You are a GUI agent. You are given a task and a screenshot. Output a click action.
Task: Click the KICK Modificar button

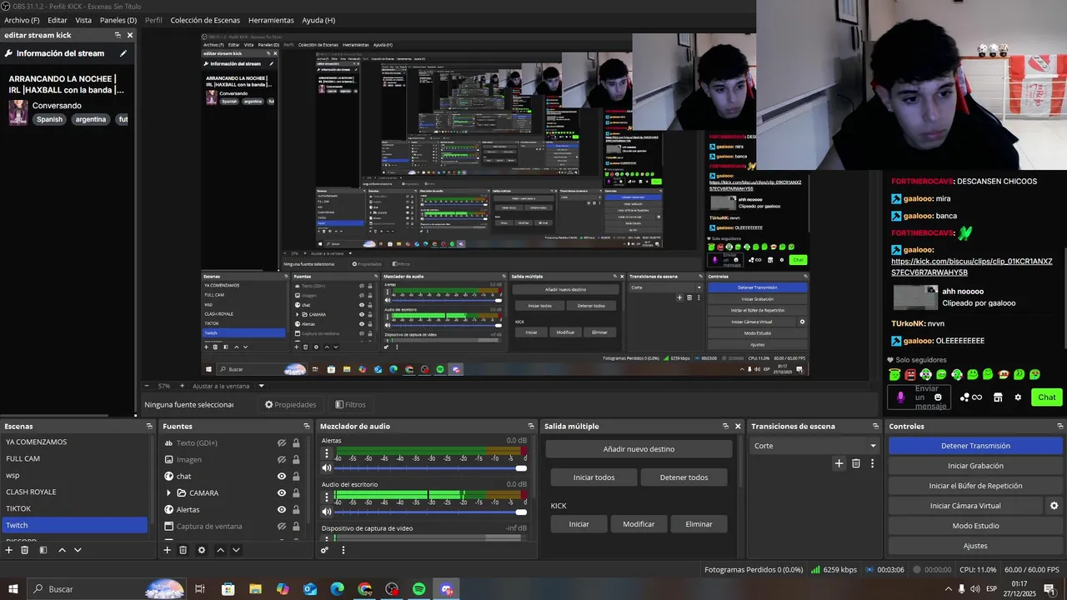point(639,524)
